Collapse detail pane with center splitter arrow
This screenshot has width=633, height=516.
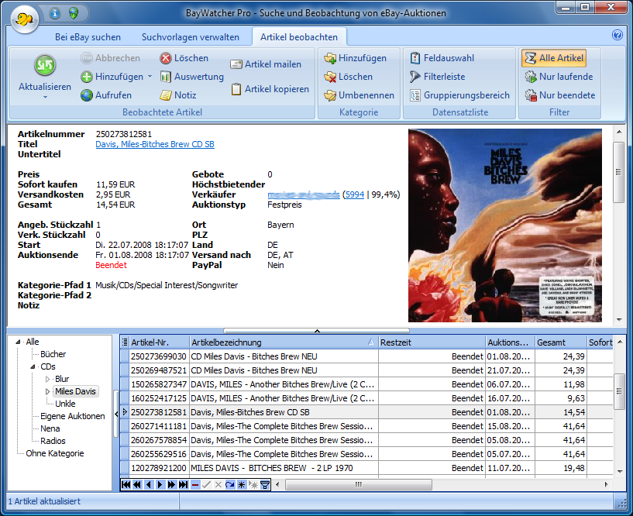(317, 331)
